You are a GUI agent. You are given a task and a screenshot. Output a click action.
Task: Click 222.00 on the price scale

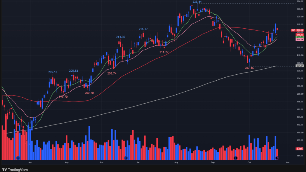300,9
